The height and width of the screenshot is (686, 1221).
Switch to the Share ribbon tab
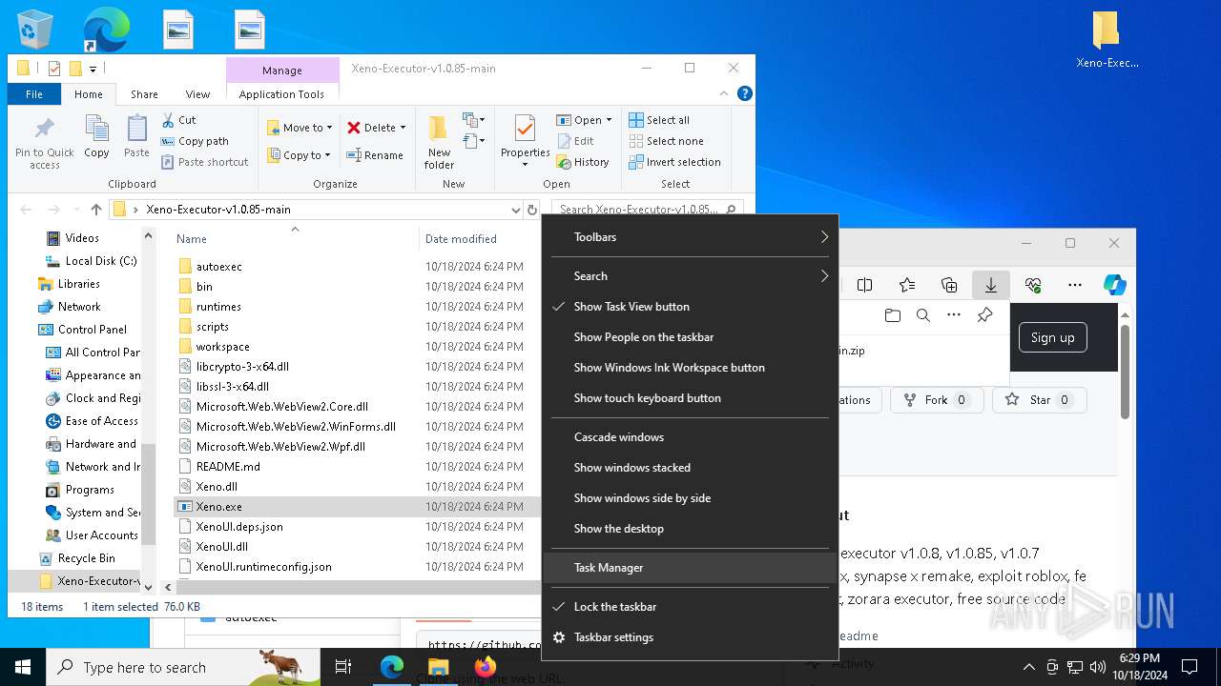tap(144, 94)
